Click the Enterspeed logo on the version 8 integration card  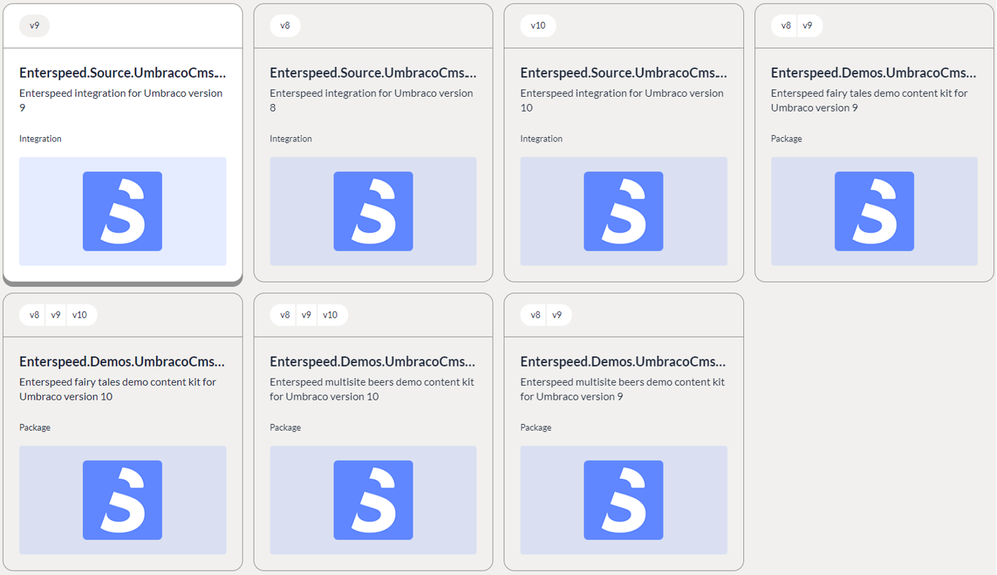click(373, 211)
